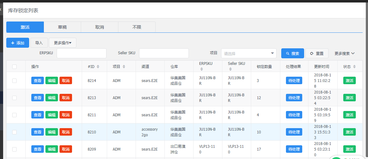Sort by the ERPSKU column arrows
368x159 pixels.
[202, 69]
